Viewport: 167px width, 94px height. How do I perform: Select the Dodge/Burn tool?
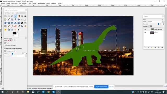pos(19,30)
